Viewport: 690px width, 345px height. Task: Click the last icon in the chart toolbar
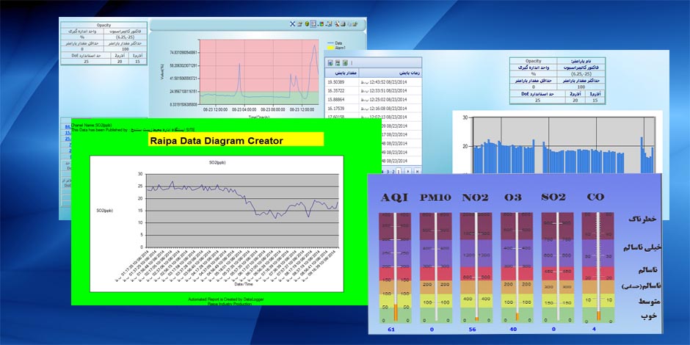click(x=355, y=23)
